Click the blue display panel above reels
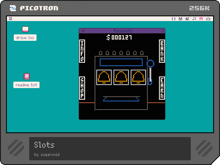The image size is (220, 165). [121, 62]
